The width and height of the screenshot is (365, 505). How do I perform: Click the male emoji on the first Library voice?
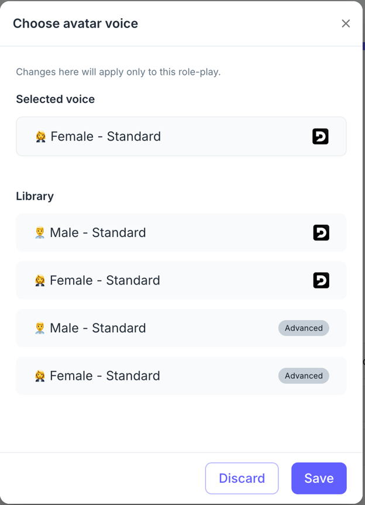[x=40, y=233]
